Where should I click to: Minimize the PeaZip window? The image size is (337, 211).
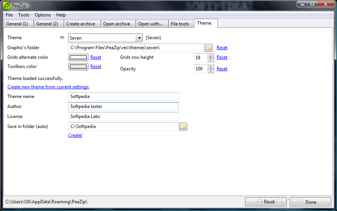(x=302, y=4)
